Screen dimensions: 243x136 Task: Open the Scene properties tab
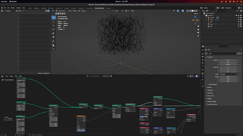coord(202,63)
